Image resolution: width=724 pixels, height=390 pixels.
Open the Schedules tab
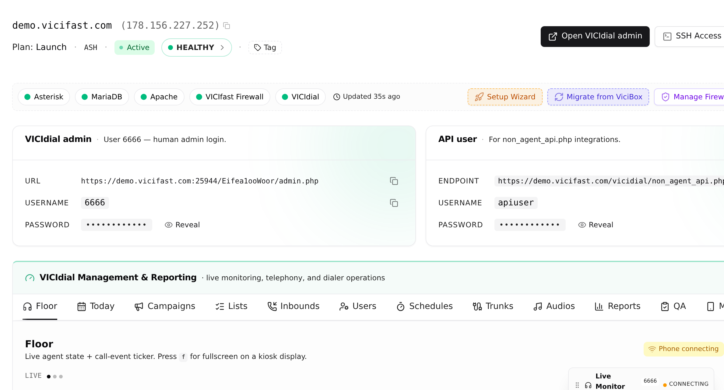click(x=425, y=306)
